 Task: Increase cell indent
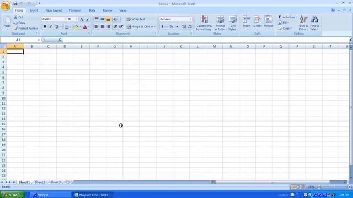tap(121, 27)
